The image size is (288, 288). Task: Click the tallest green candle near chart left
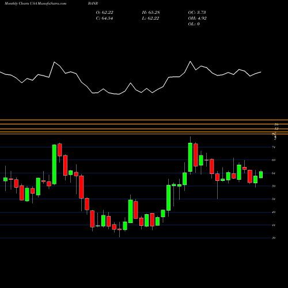coord(54,165)
